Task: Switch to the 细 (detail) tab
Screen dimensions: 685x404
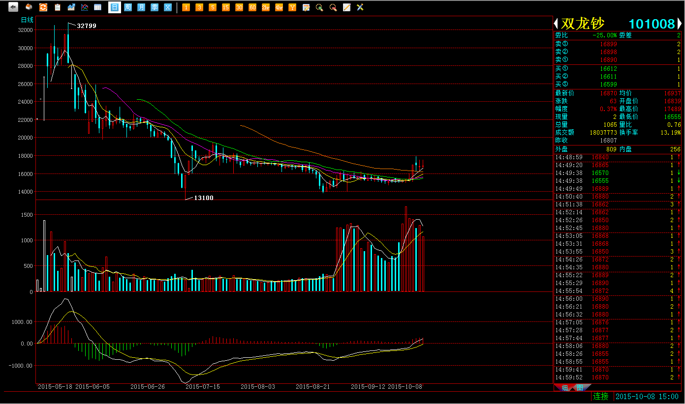Action: 564,388
